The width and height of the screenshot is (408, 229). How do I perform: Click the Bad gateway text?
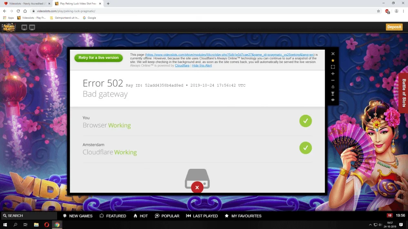[x=105, y=94]
